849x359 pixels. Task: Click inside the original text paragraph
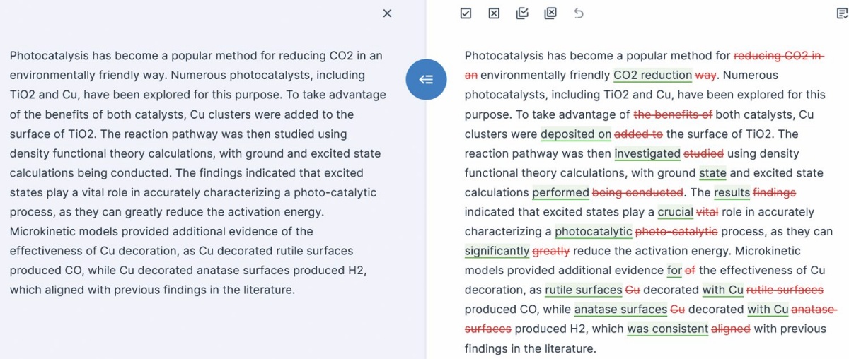pyautogui.click(x=197, y=172)
